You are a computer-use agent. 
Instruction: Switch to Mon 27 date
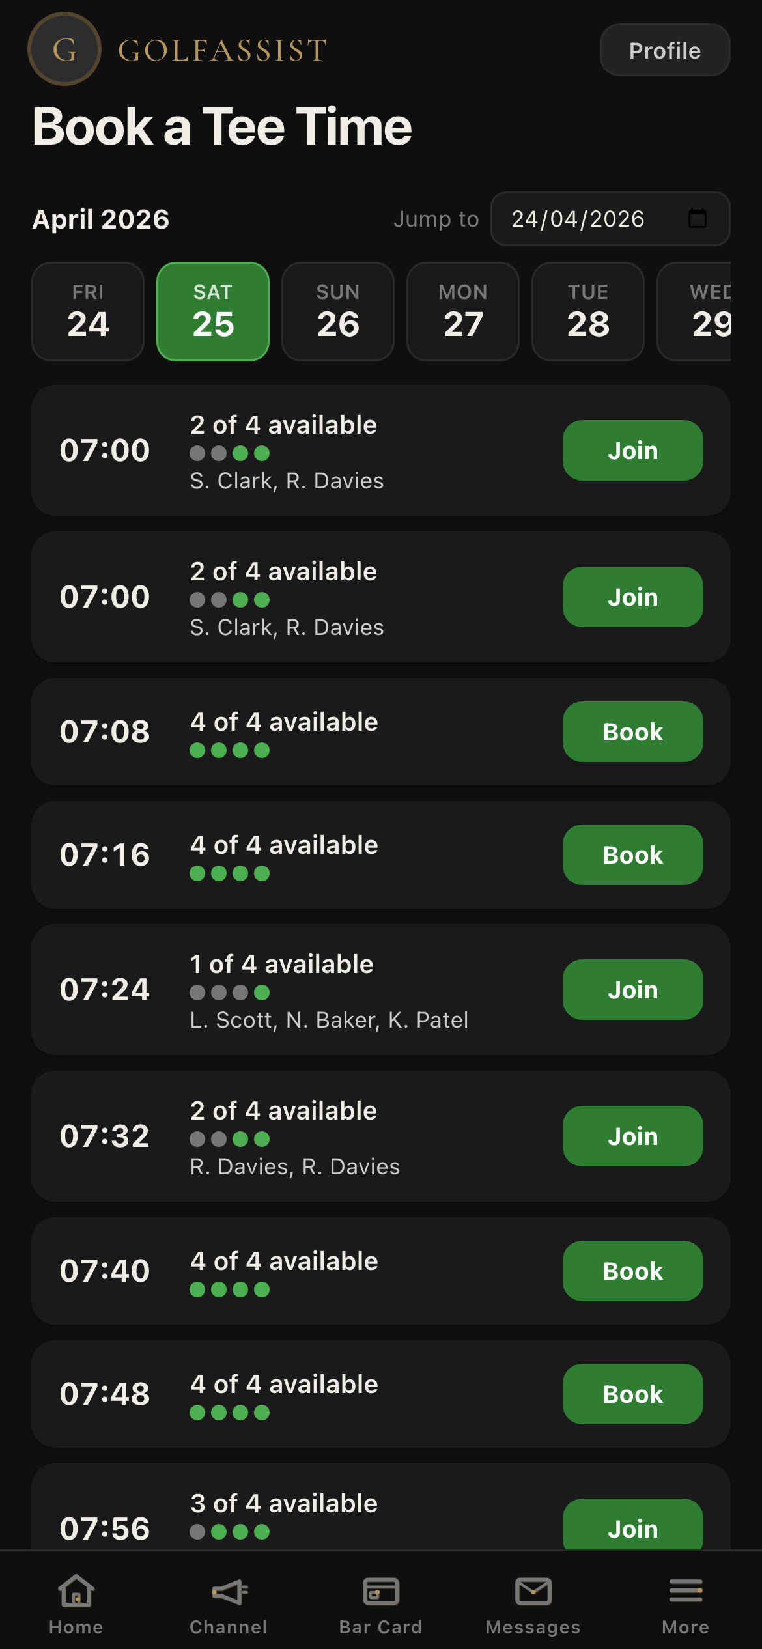tap(463, 311)
